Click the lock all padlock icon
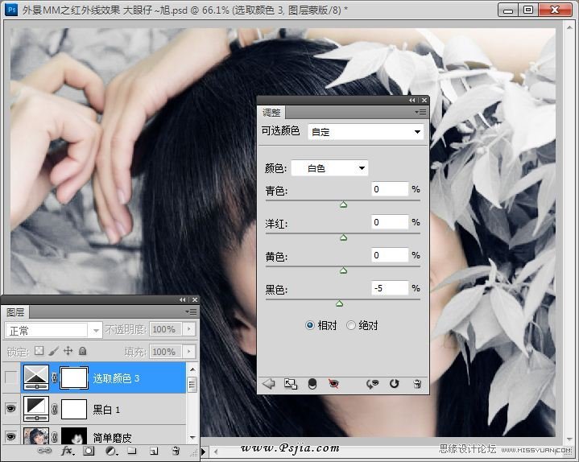579x462 pixels. [x=82, y=351]
